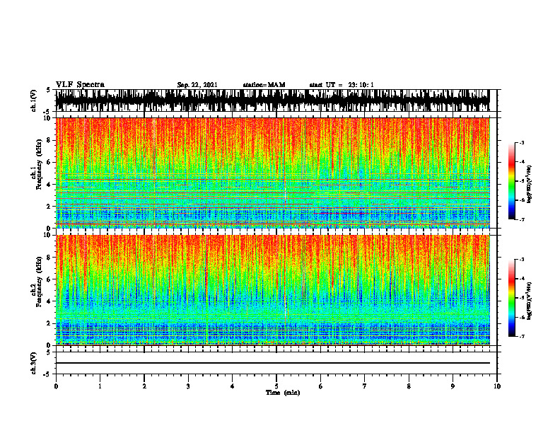Click time axis tick label "2"
The width and height of the screenshot is (560, 433).
point(144,386)
